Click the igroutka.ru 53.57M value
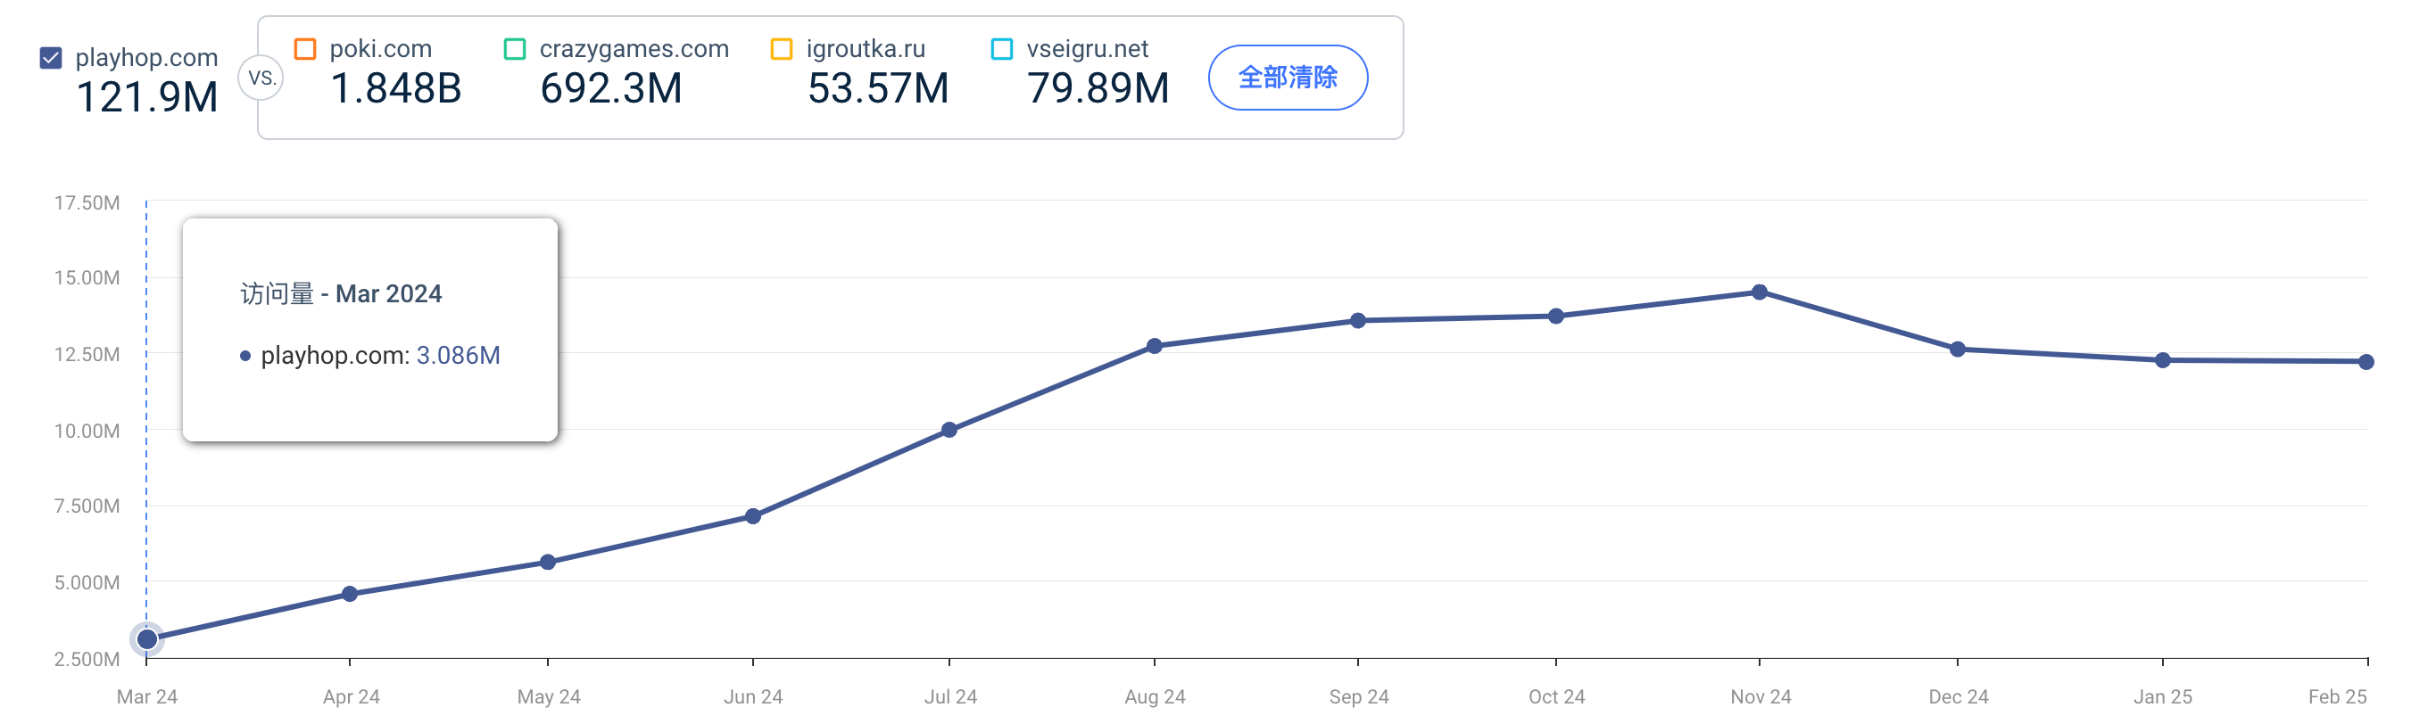This screenshot has height=724, width=2411. pos(878,89)
